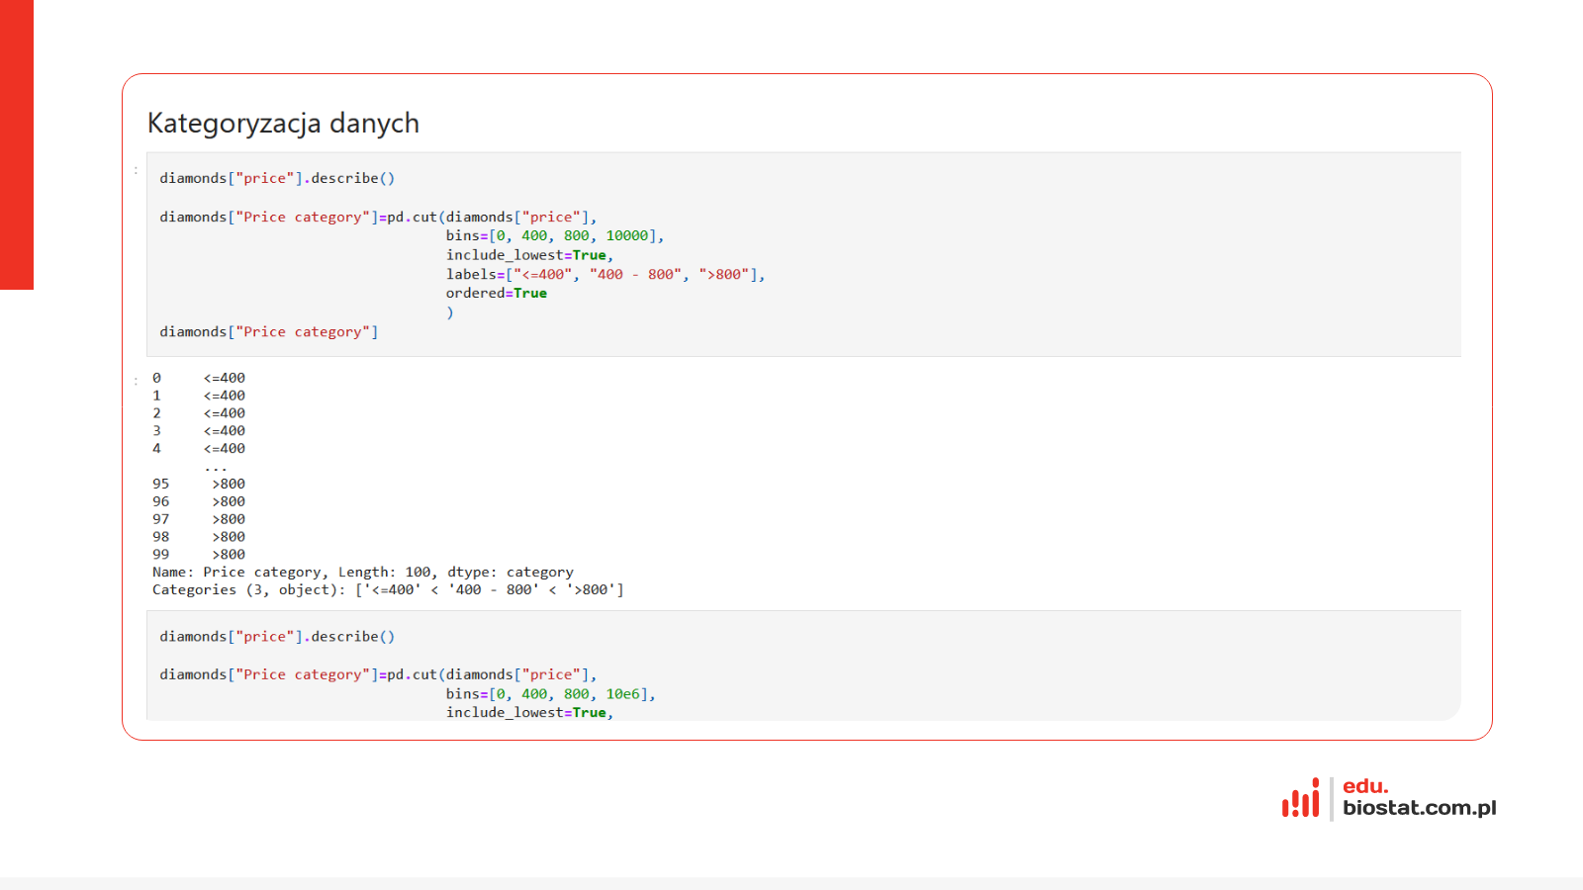Click the ordered=True argument
Viewport: 1583px width, 890px height.
pyautogui.click(x=496, y=293)
